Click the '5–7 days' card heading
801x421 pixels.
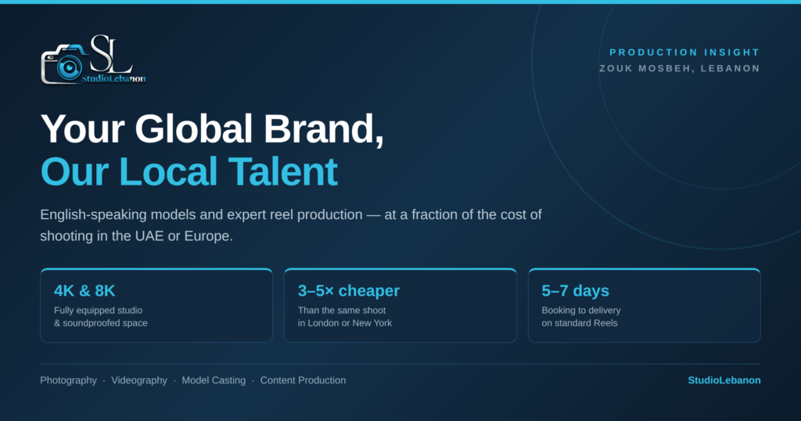tap(575, 291)
